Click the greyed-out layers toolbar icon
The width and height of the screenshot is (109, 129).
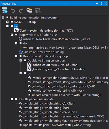point(38,11)
